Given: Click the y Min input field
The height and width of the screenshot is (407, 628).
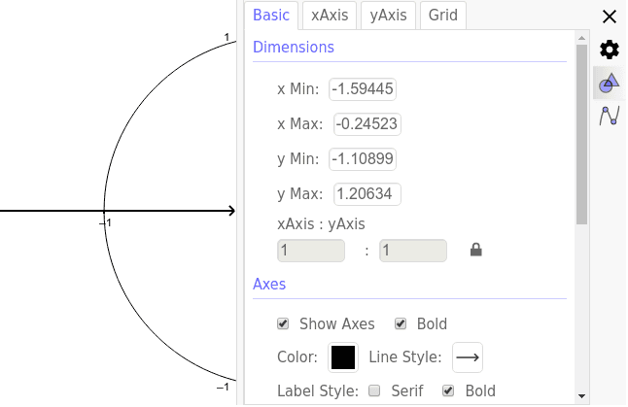Looking at the screenshot, I should pyautogui.click(x=363, y=159).
